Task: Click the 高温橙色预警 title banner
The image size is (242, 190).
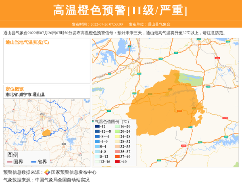Action: coord(121,10)
